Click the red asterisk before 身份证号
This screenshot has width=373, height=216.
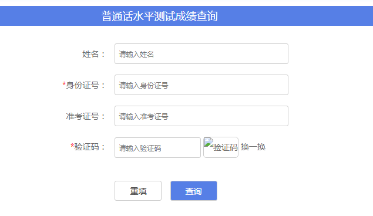64,84
